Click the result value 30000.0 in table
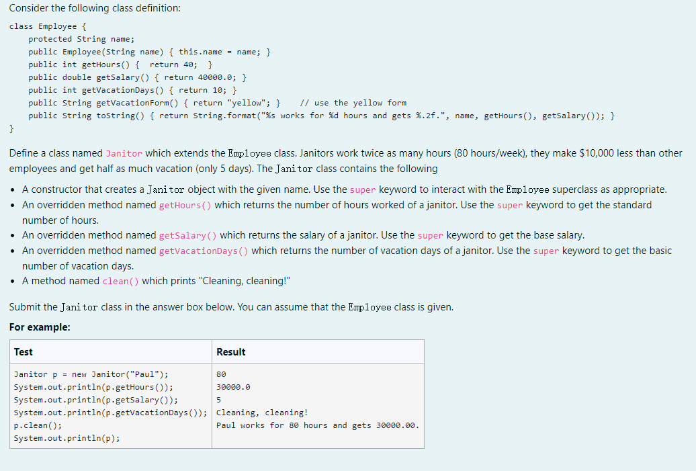The image size is (696, 471). coord(232,386)
